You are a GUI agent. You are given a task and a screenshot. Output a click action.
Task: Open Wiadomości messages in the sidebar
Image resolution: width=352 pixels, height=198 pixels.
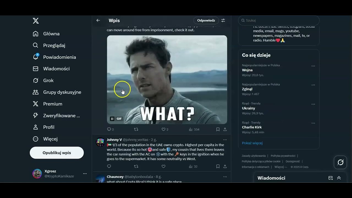[x=51, y=69]
